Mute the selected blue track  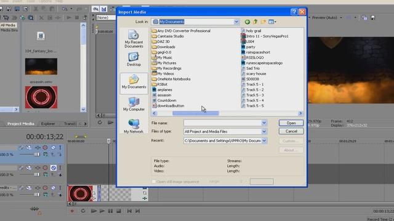(54, 147)
